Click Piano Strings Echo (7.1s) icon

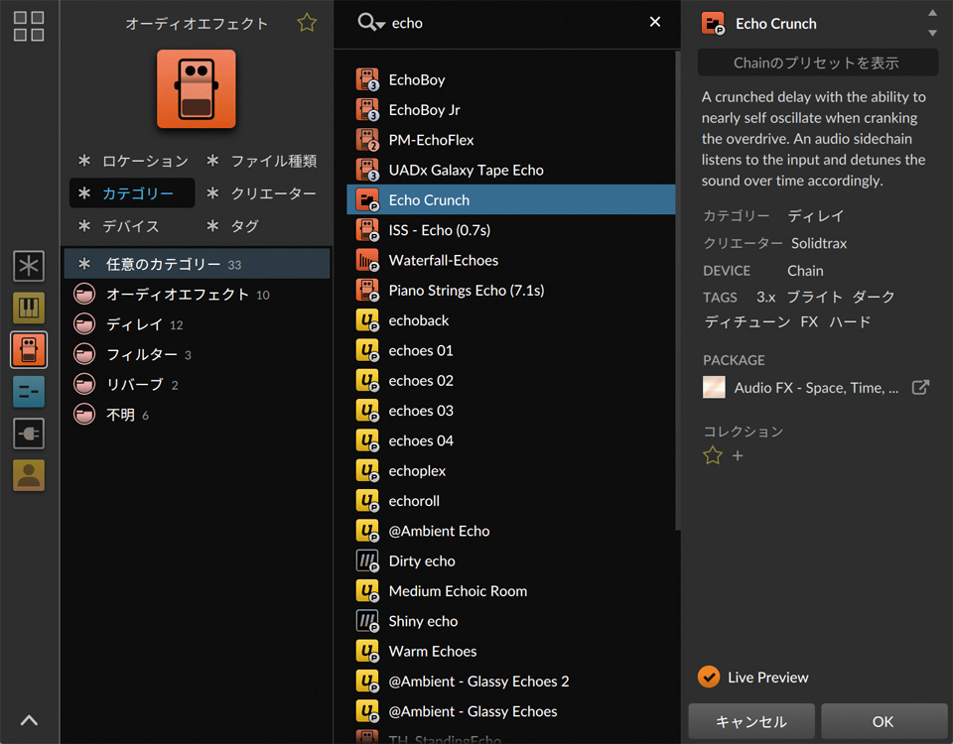click(x=367, y=291)
